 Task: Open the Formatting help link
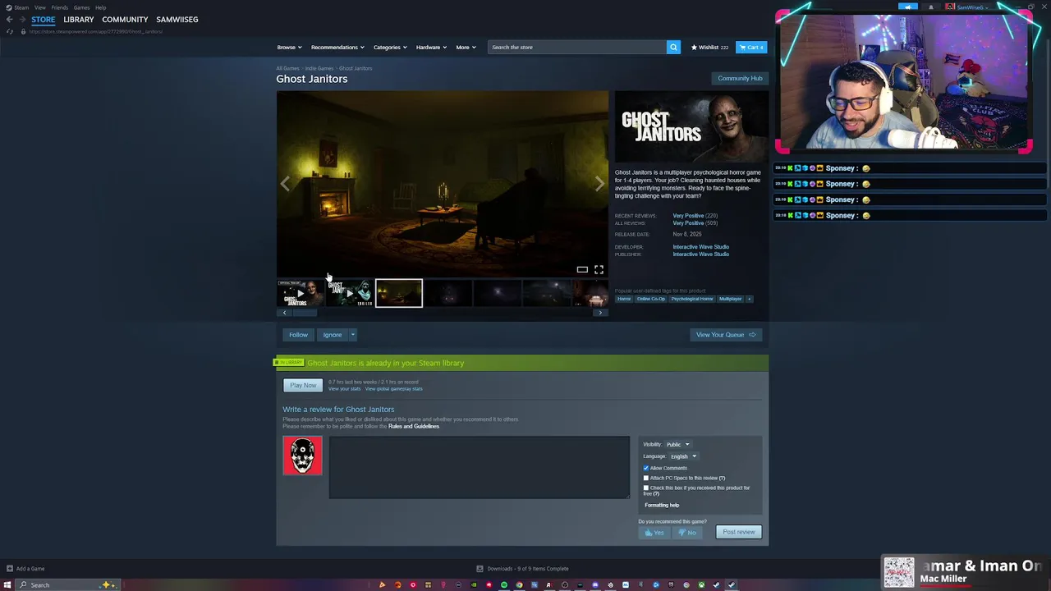click(662, 505)
